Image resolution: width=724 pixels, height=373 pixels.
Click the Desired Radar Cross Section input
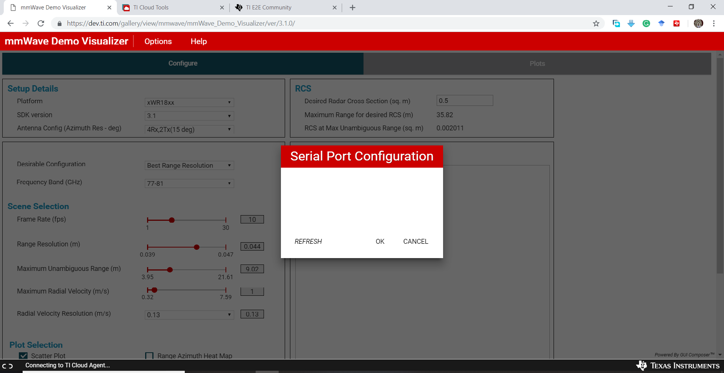point(465,101)
